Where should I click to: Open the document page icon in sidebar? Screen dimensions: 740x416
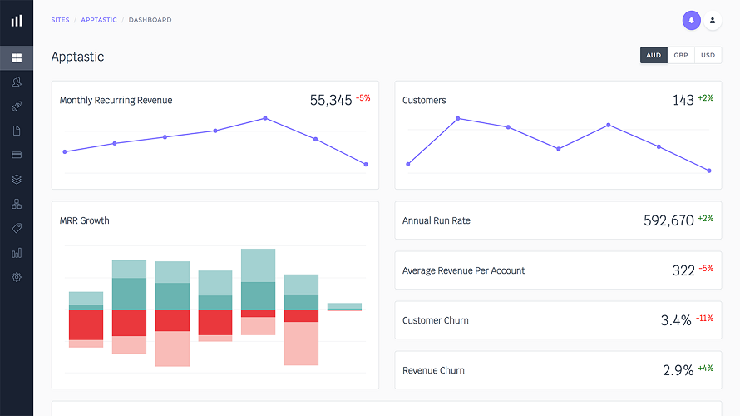17,131
